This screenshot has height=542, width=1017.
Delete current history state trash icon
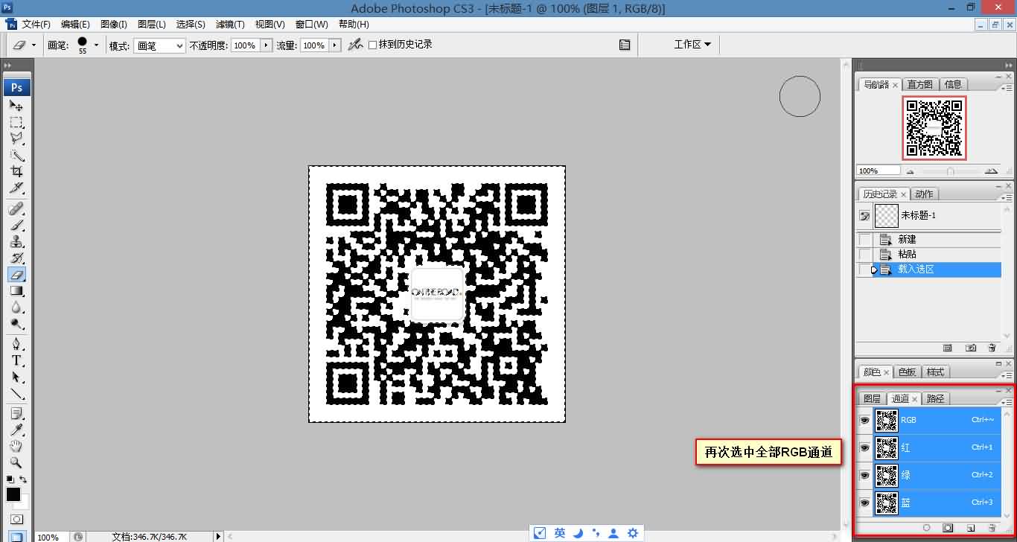992,348
